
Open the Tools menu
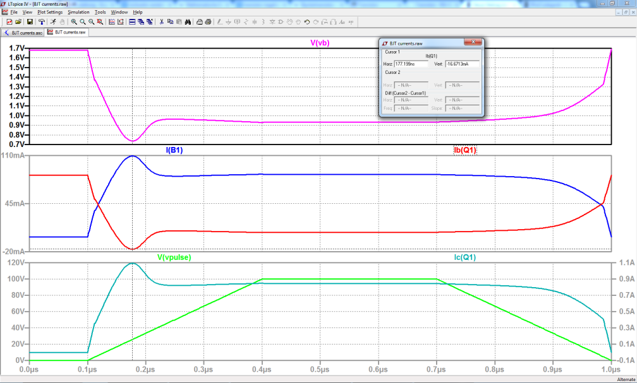100,12
